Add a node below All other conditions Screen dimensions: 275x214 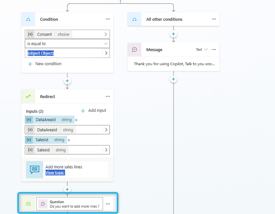pos(173,34)
